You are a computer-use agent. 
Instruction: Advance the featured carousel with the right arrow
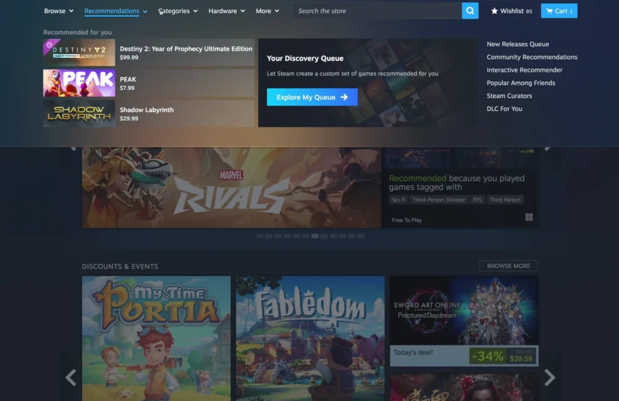[548, 146]
